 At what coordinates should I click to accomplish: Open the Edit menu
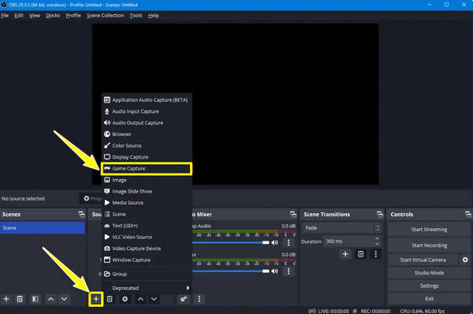tap(19, 16)
